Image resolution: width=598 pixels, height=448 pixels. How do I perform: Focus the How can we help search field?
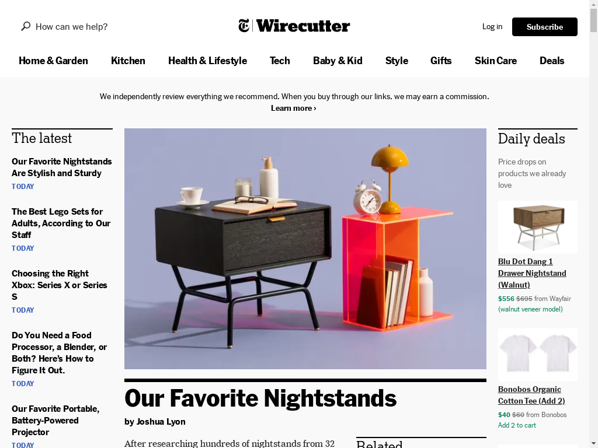tap(72, 26)
